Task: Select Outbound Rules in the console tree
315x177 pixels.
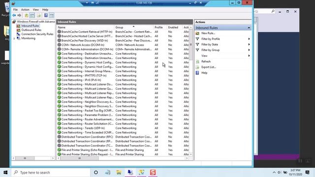Action: pos(31,30)
